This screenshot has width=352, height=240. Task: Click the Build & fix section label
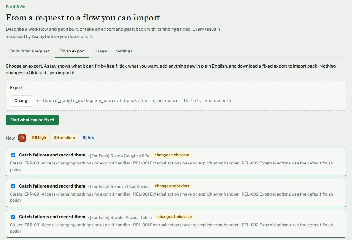[15, 7]
